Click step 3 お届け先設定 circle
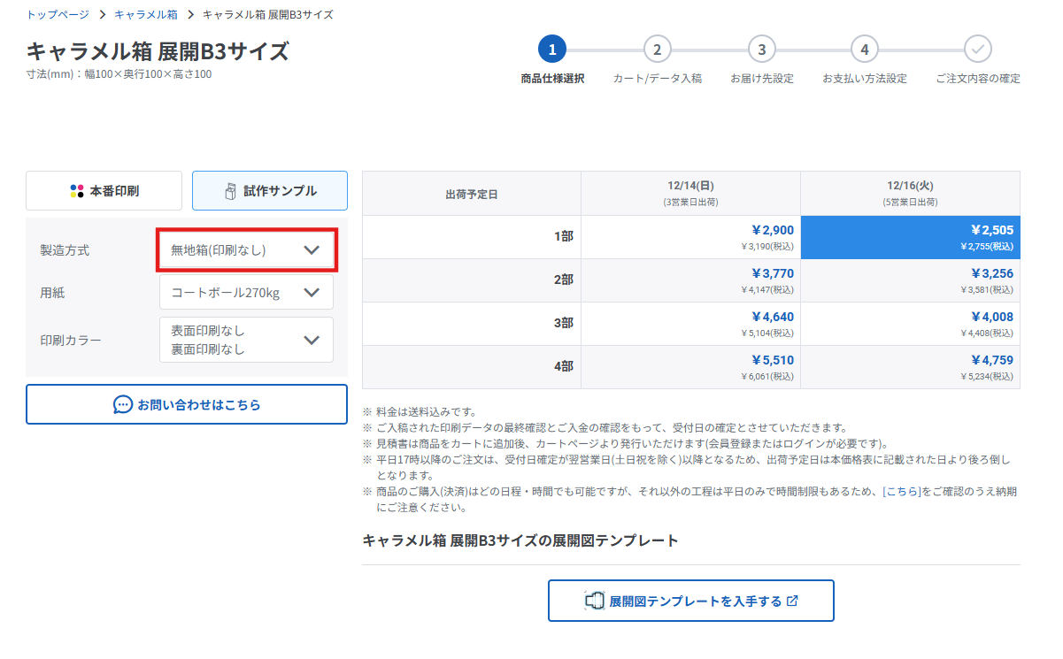The image size is (1063, 659). click(761, 50)
